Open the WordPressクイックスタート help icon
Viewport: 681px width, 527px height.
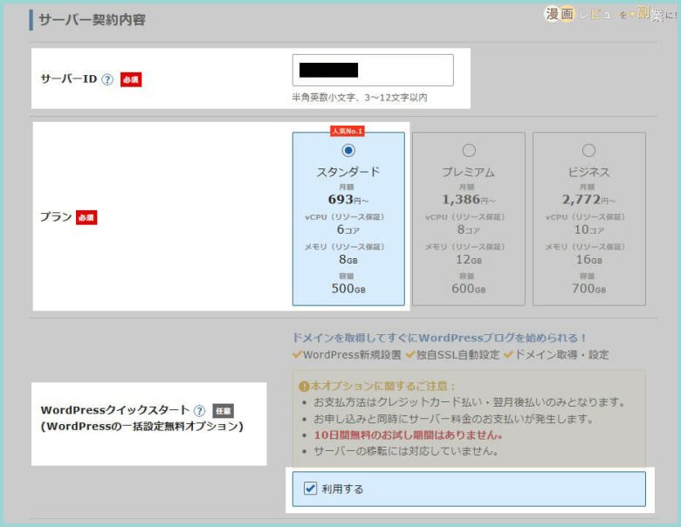(200, 410)
